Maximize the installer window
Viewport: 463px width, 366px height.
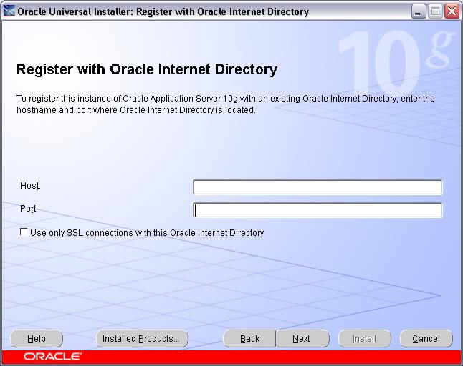(435, 11)
